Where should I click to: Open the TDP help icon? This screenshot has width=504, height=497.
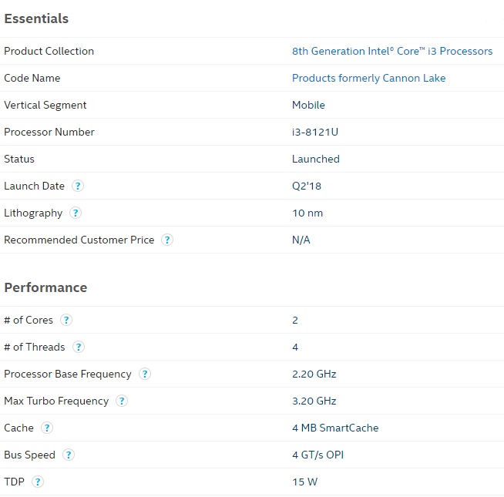click(x=38, y=482)
